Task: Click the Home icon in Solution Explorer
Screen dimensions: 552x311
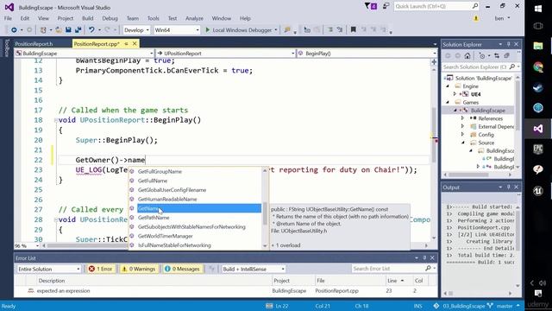Action: coord(467,55)
